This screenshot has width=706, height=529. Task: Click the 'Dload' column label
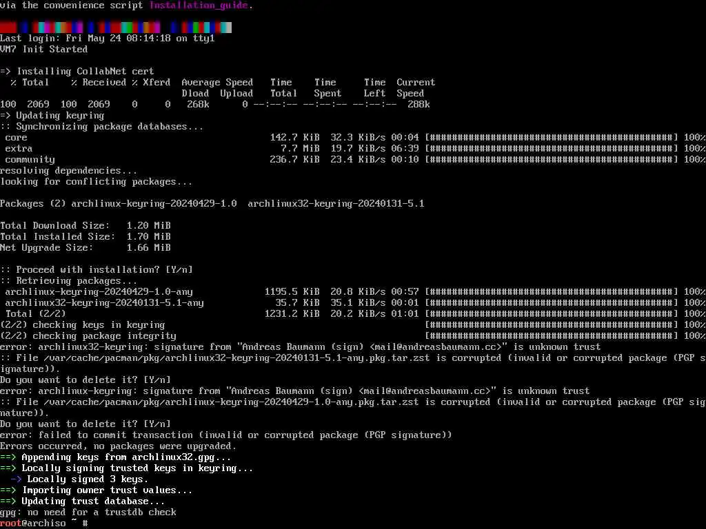[x=195, y=94]
